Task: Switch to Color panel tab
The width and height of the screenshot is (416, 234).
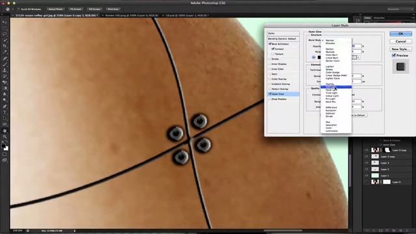Action: [367, 18]
